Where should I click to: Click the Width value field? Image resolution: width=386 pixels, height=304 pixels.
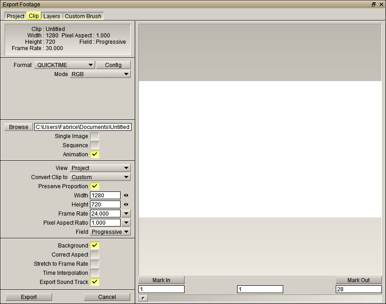pyautogui.click(x=106, y=196)
